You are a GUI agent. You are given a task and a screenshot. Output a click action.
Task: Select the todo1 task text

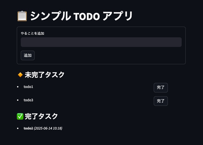click(28, 87)
